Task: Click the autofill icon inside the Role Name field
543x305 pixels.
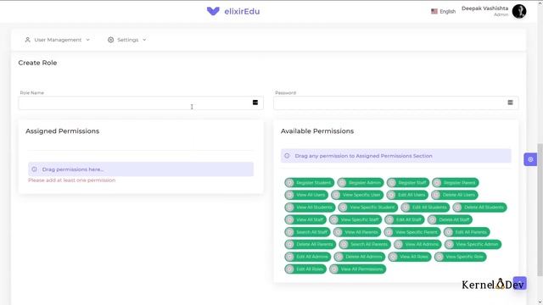Action: click(255, 103)
